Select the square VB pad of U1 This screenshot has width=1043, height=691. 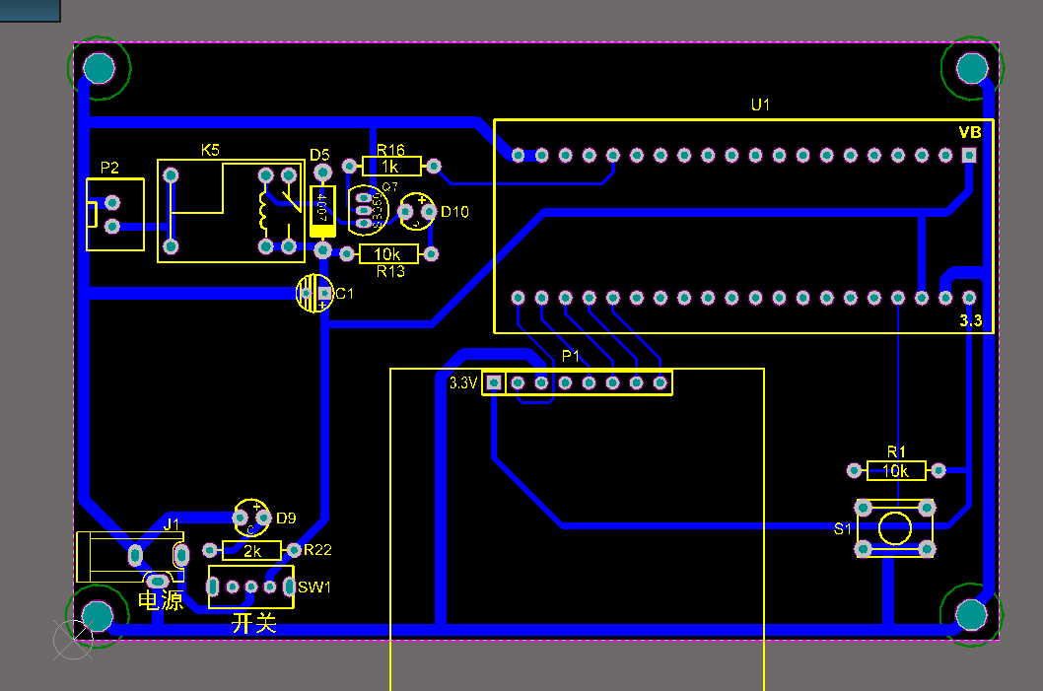(969, 156)
